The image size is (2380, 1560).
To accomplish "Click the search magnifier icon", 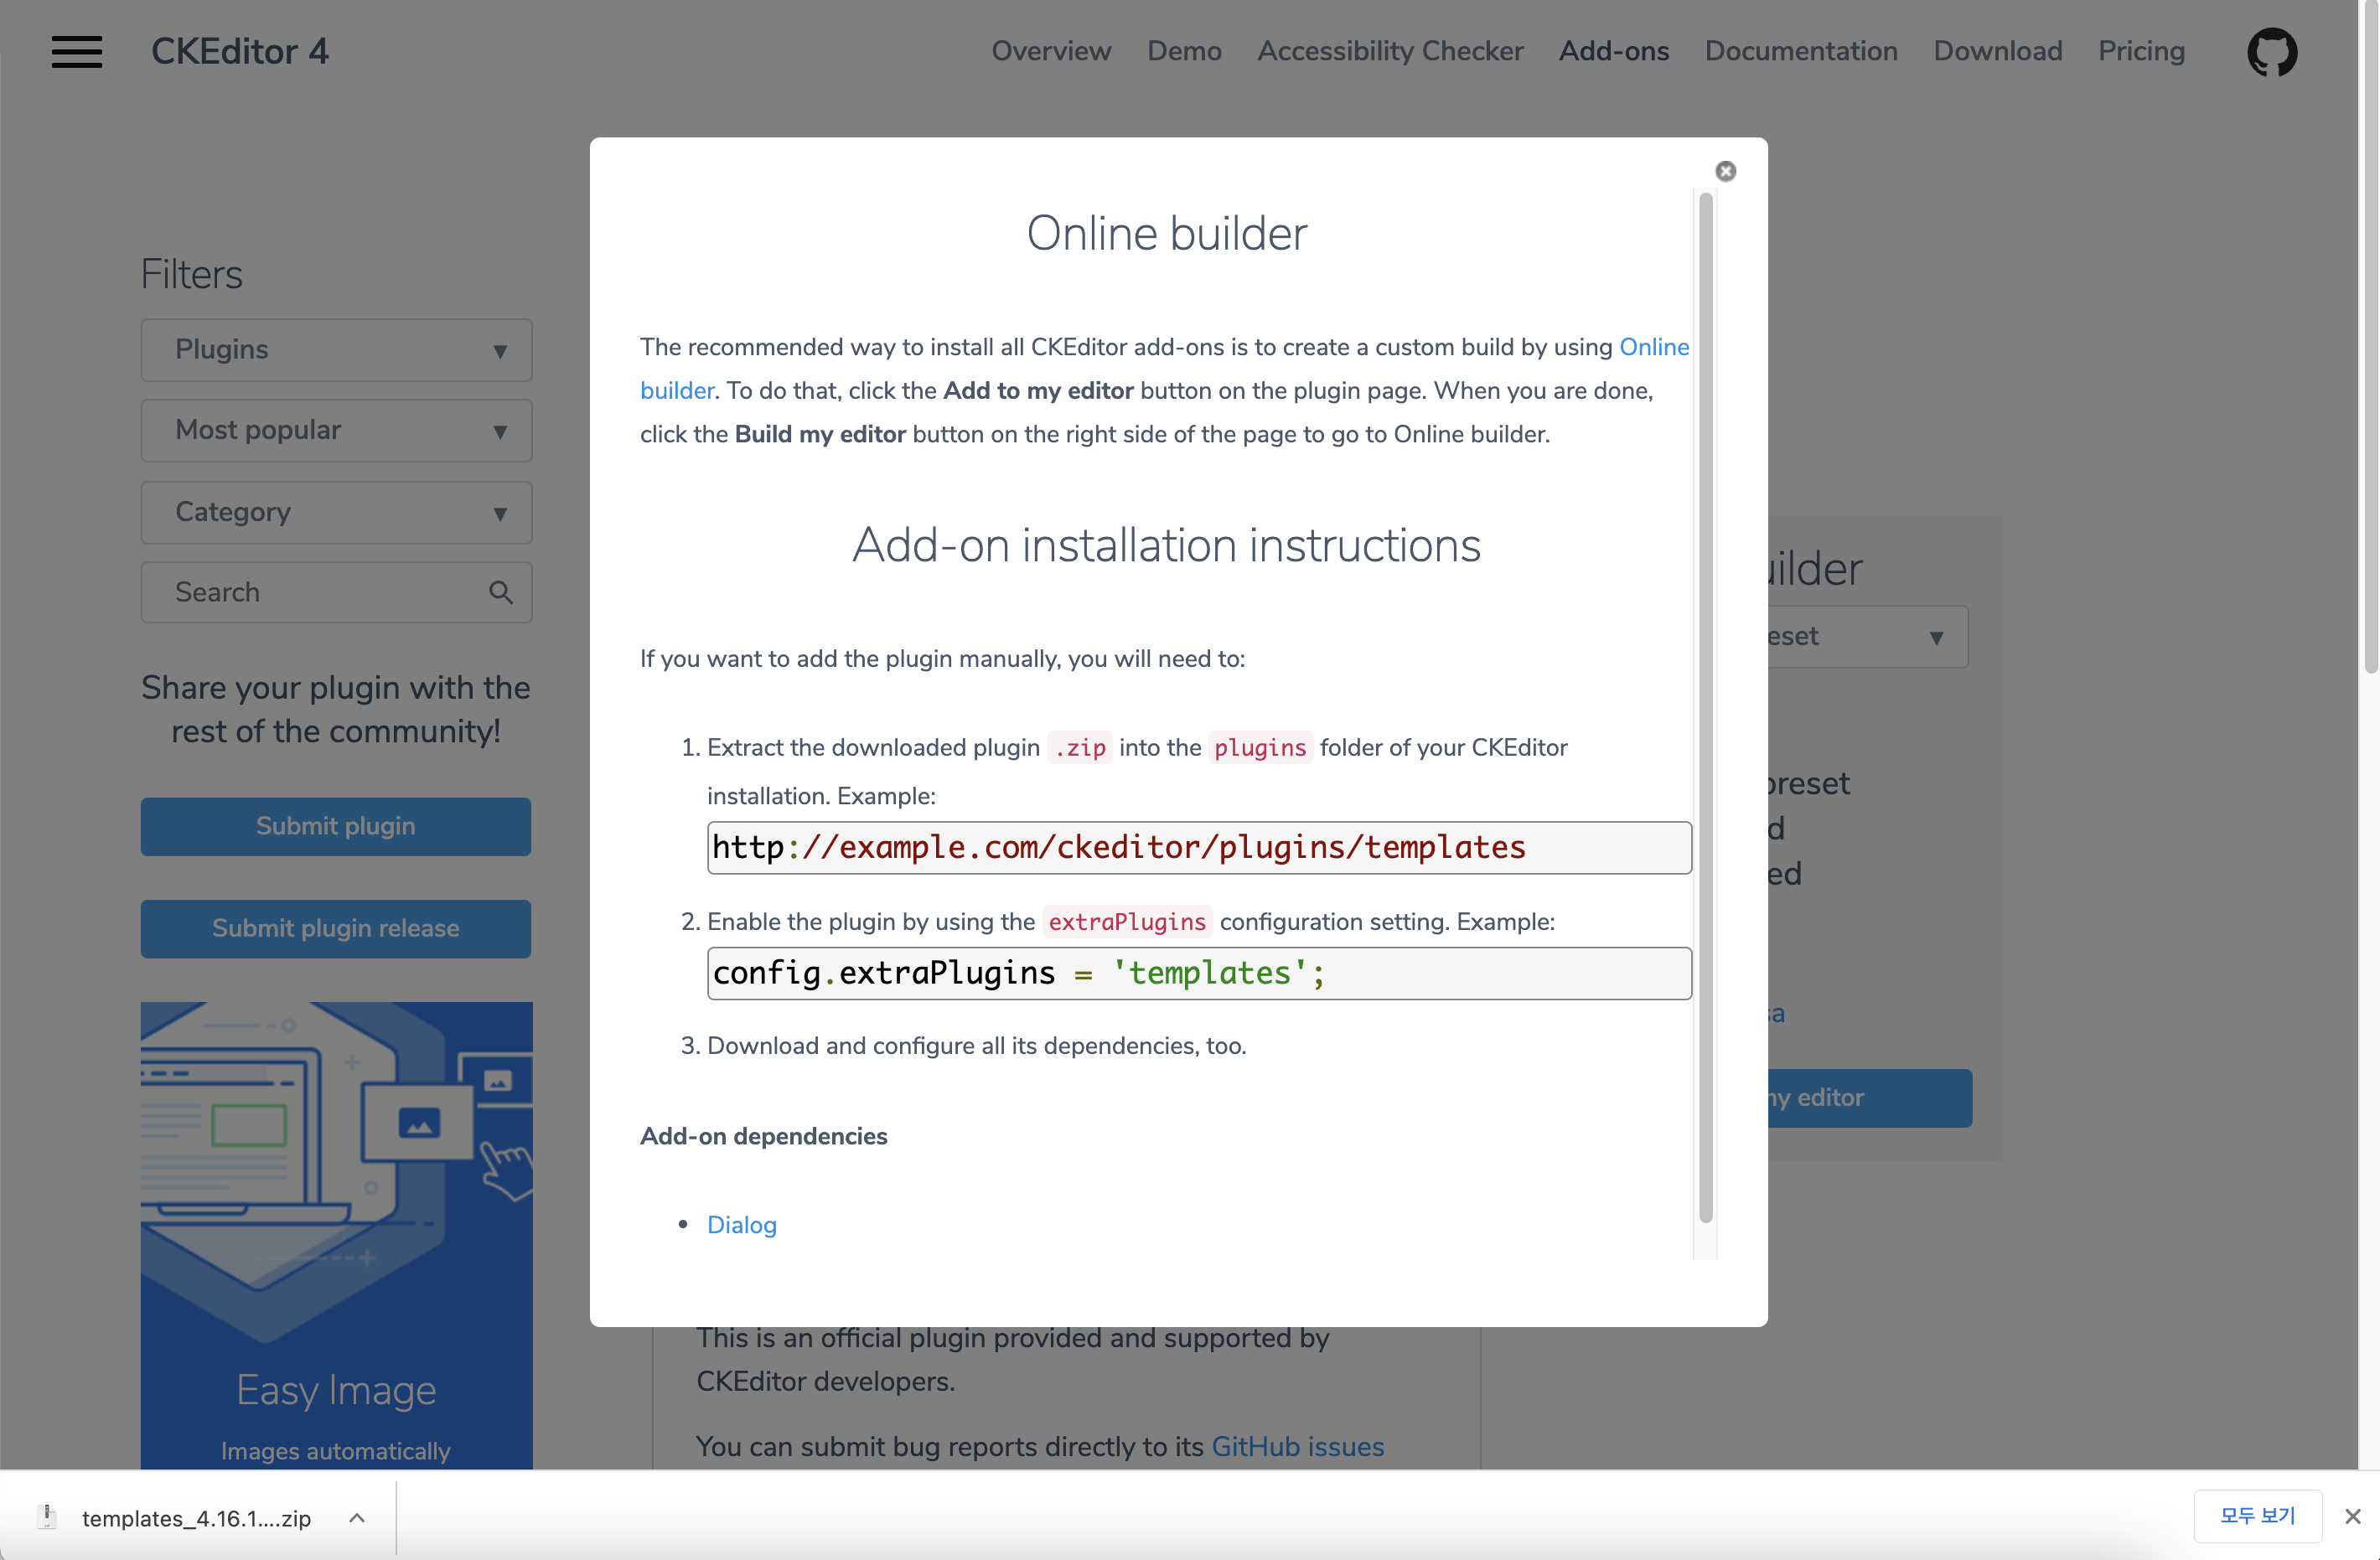I will (x=501, y=592).
